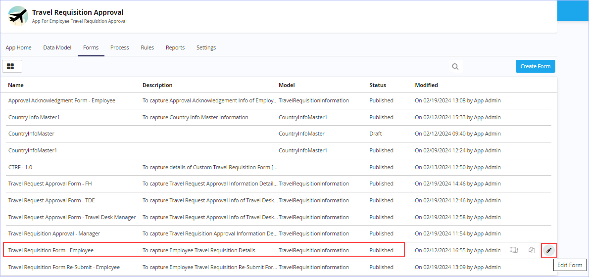Image resolution: width=589 pixels, height=277 pixels.
Task: Click the Modified column header
Action: (426, 85)
